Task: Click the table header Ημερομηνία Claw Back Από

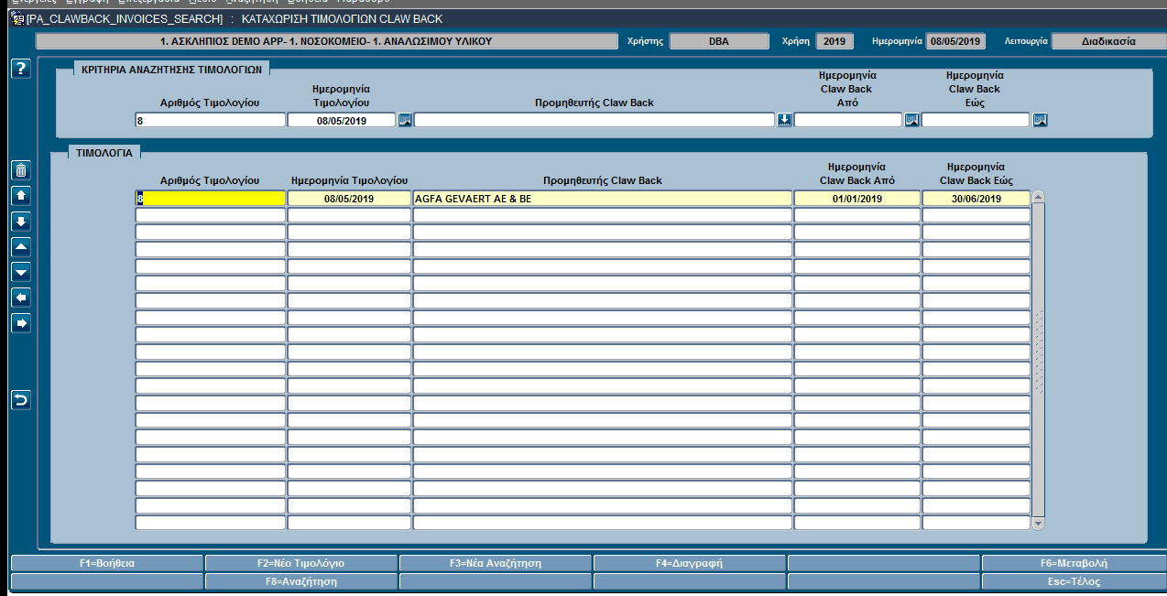Action: point(856,174)
